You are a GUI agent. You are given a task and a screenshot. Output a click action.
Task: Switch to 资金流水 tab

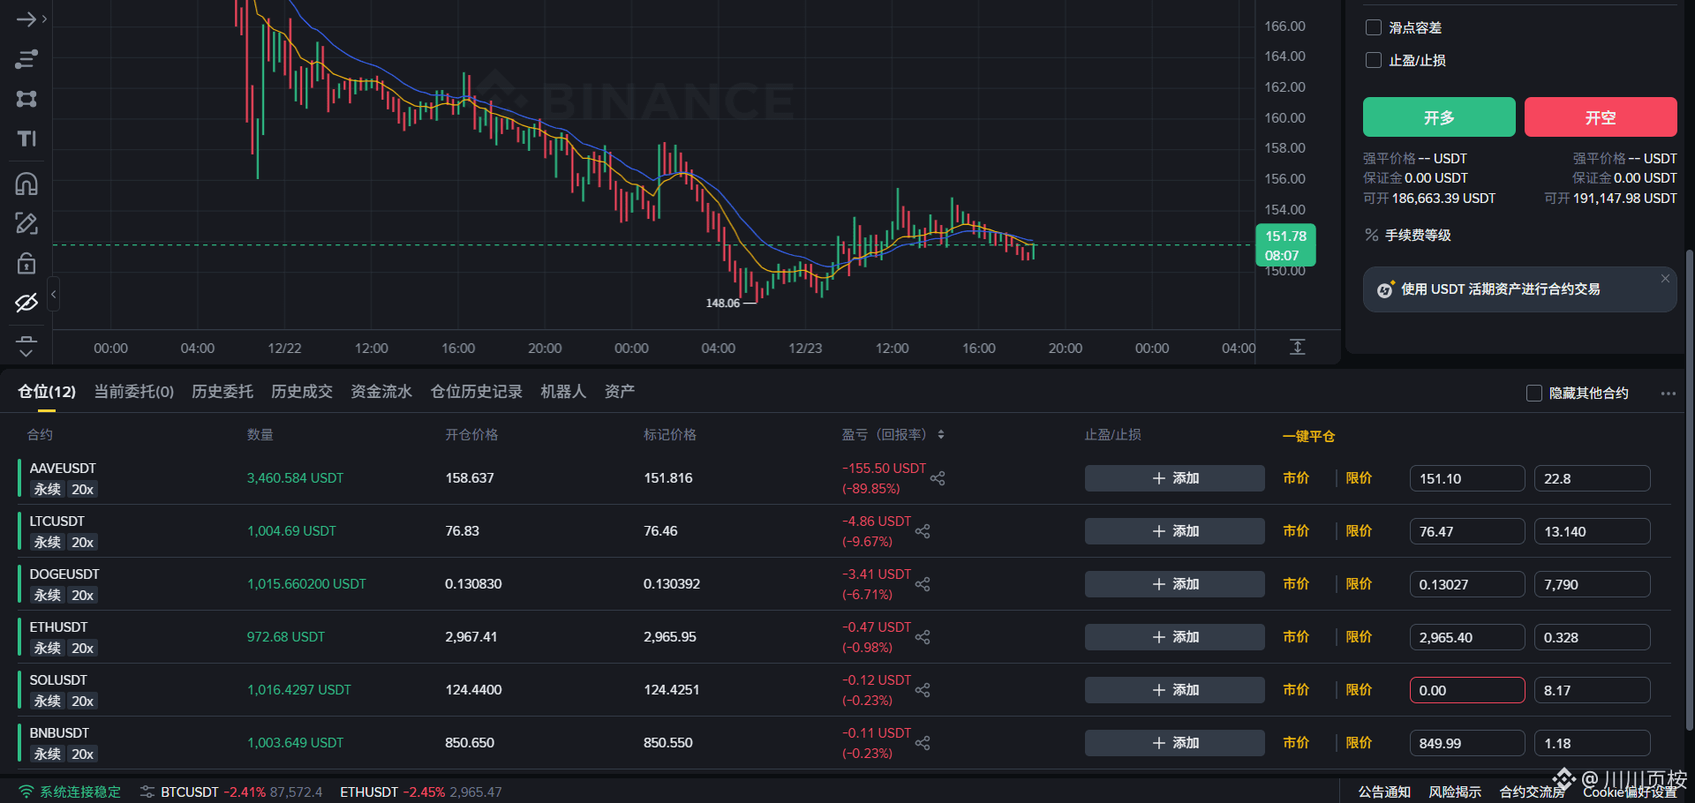(x=381, y=391)
